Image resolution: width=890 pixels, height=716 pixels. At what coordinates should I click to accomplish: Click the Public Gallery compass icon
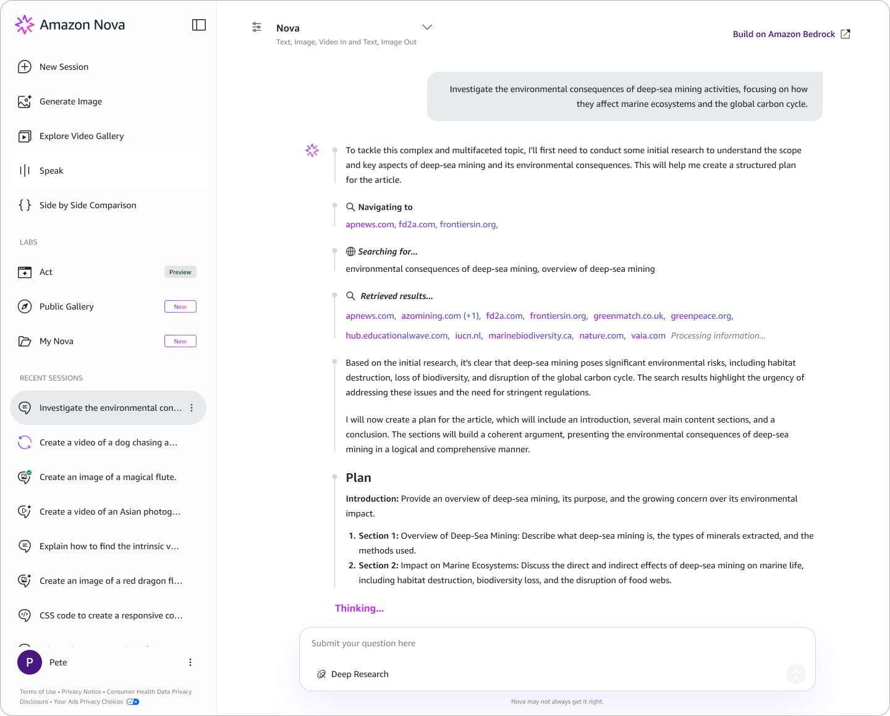[25, 306]
